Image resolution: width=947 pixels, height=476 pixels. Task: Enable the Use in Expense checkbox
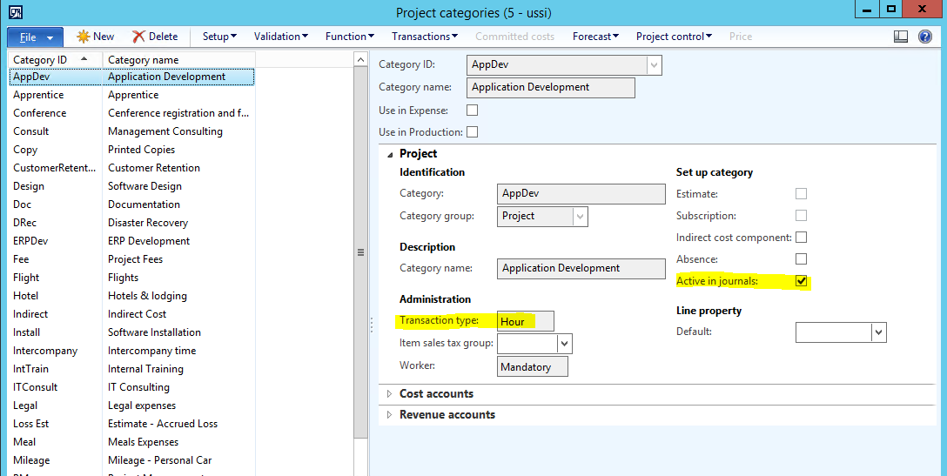point(473,111)
